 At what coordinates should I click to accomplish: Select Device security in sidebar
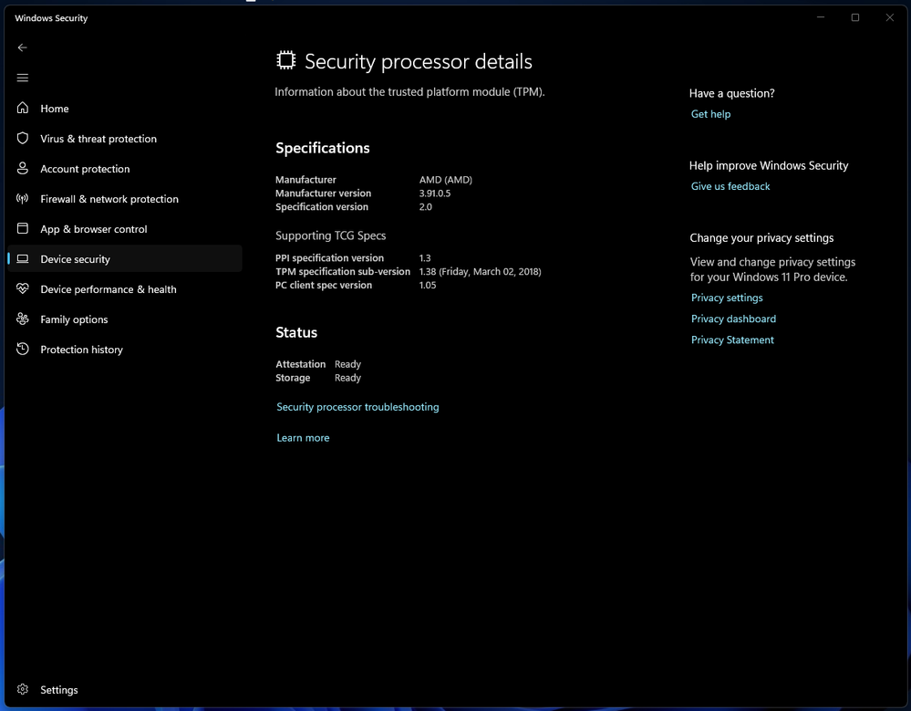(x=75, y=259)
